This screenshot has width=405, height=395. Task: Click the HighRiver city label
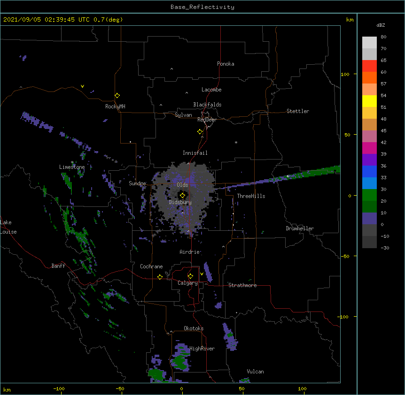202,349
